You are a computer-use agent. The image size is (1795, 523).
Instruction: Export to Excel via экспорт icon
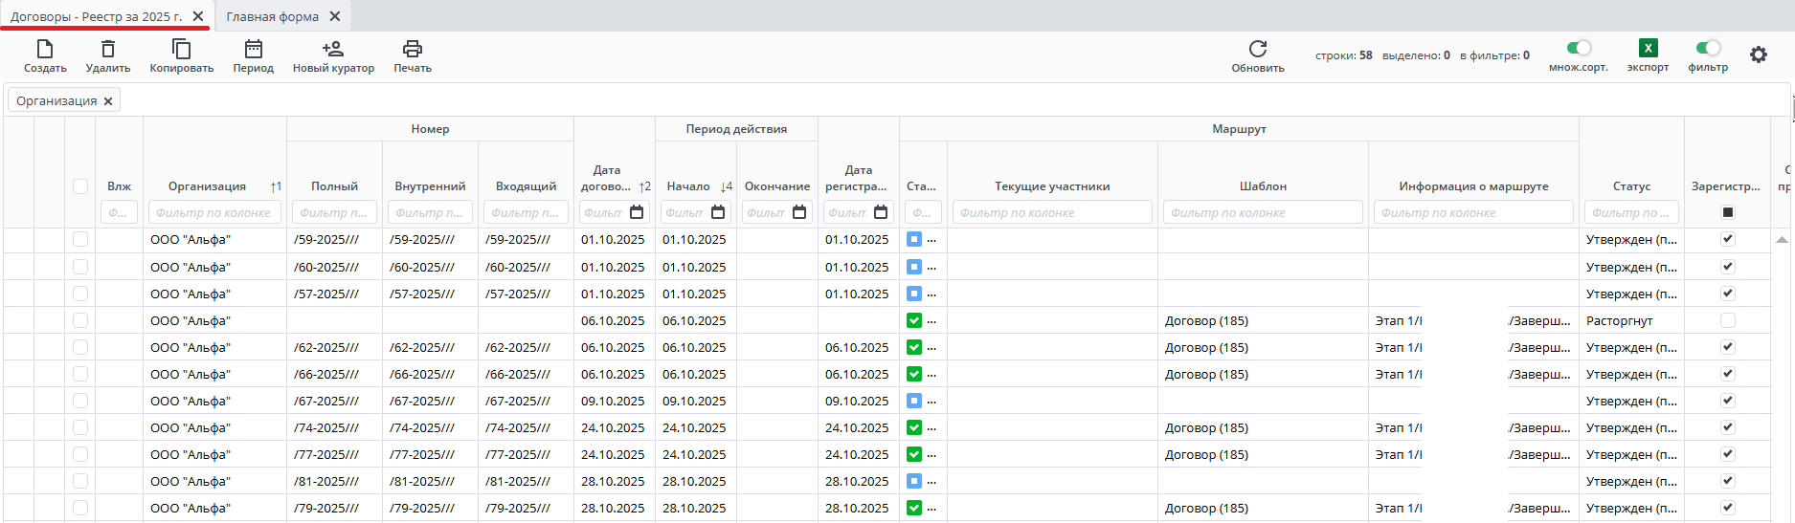pos(1648,49)
